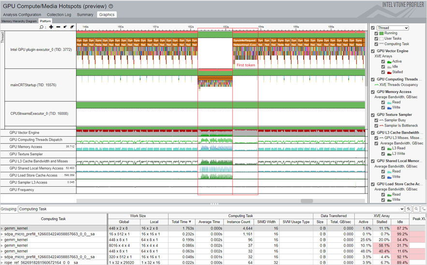The image size is (427, 265).
Task: Open the Thread dropdown in legend
Action: (392, 28)
